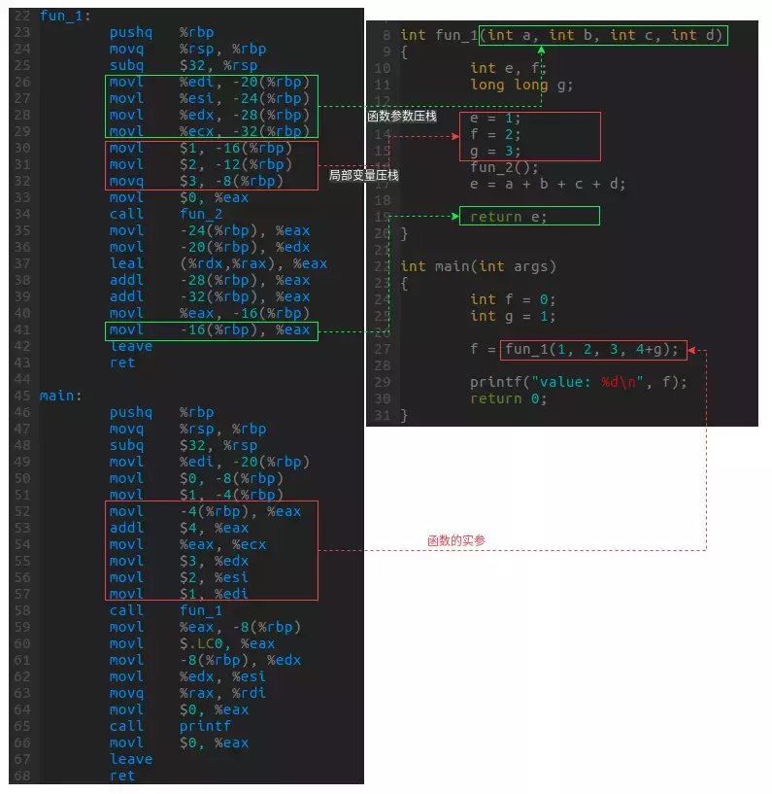772x794 pixels.
Task: Click the 函数参数压栈 annotation label
Action: 402,116
